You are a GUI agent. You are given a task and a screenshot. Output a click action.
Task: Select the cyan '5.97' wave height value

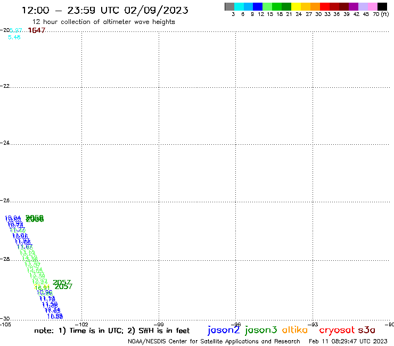click(16, 30)
